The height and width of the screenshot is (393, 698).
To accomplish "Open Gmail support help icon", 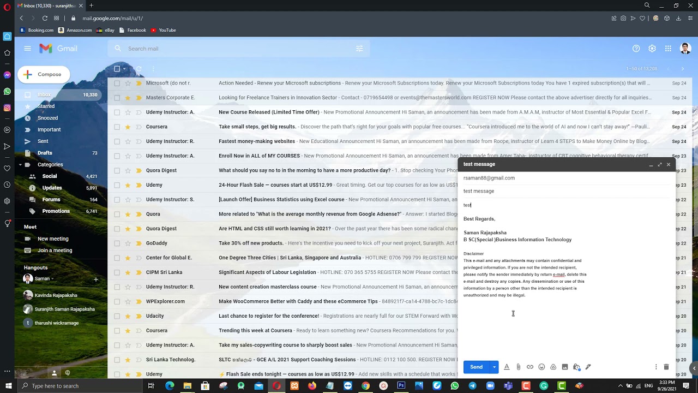I will click(636, 49).
